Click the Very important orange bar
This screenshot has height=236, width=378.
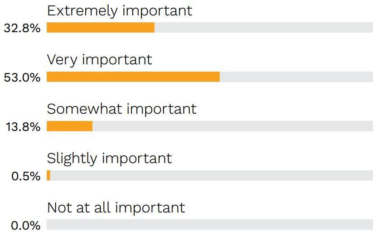[x=133, y=77]
